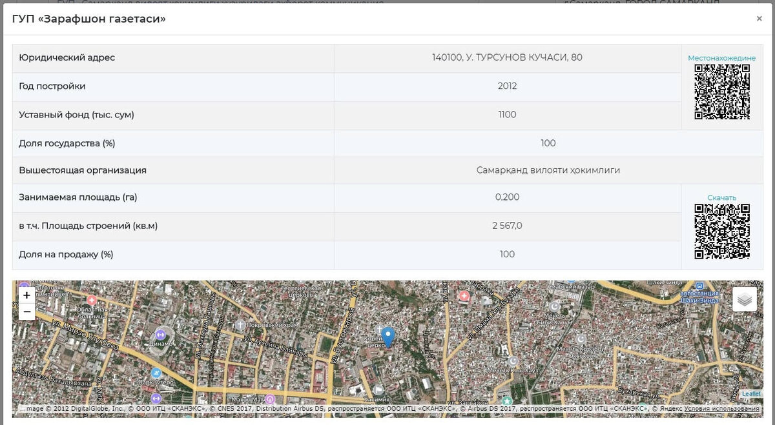Click the Вышестоящая организация label
The image size is (775, 425).
[x=83, y=170]
